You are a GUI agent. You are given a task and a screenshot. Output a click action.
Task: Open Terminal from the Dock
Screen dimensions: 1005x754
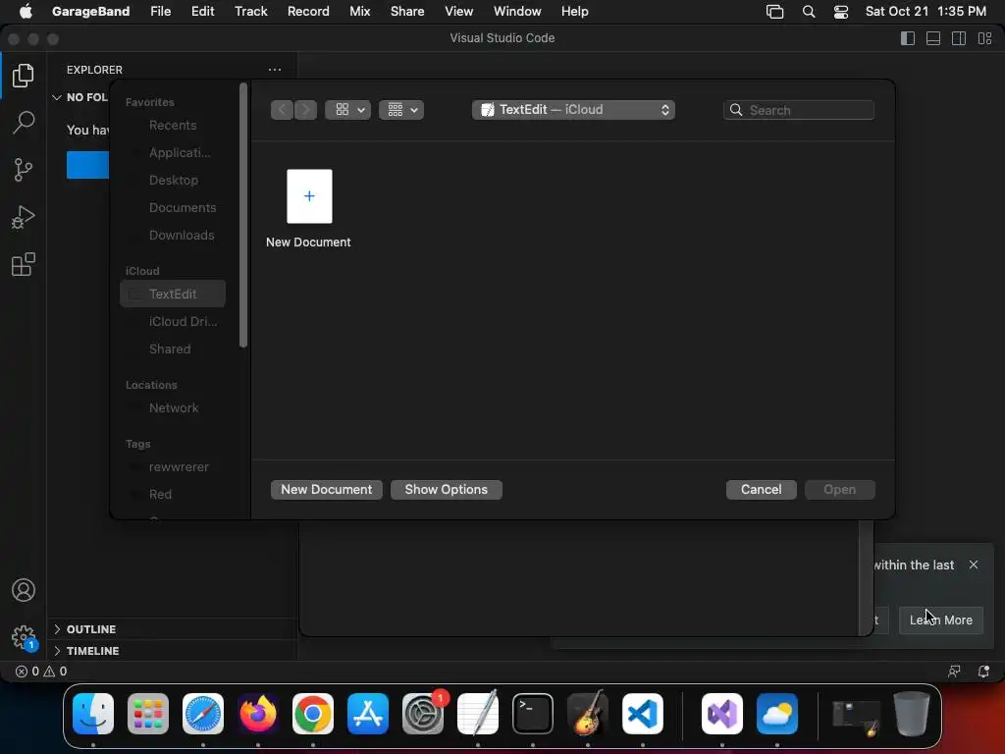533,714
